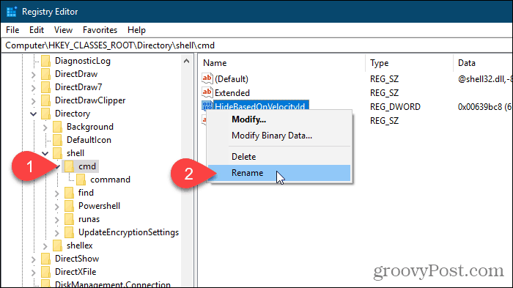Click the DirectShow folder icon
The width and height of the screenshot is (513, 288).
45,259
